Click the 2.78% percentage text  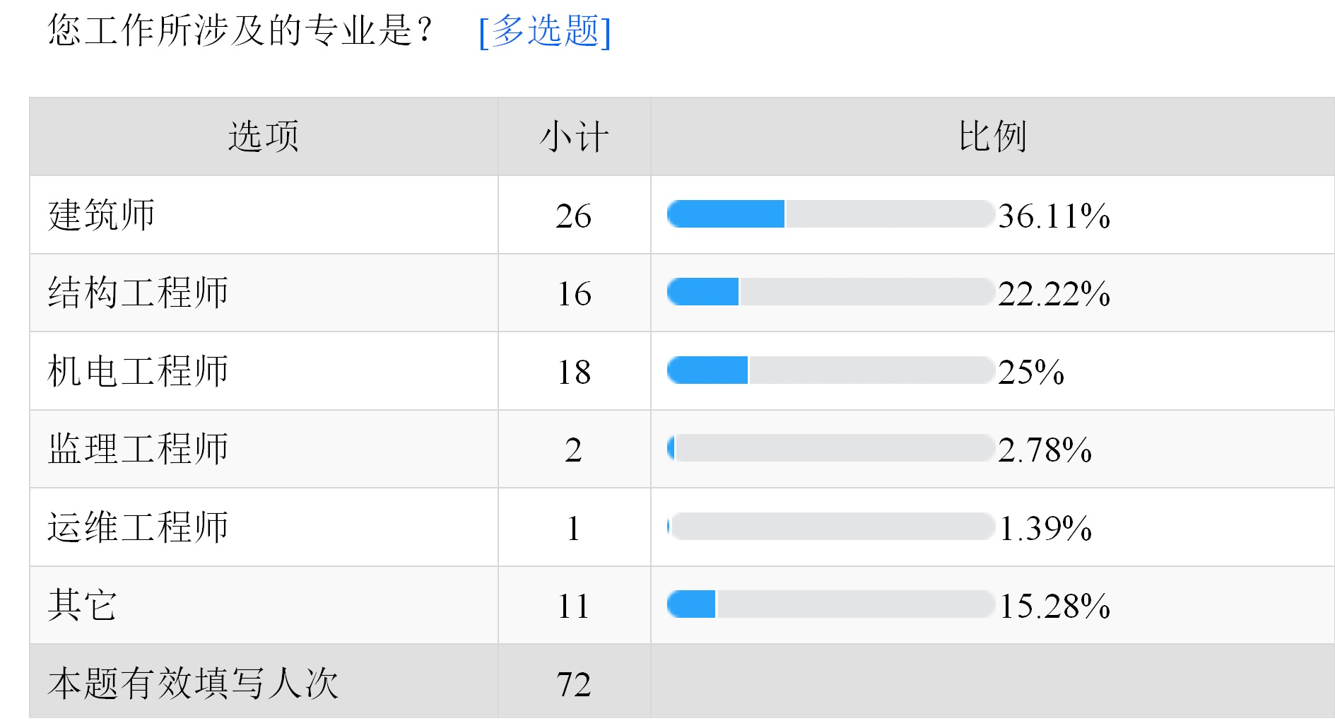pyautogui.click(x=1045, y=450)
